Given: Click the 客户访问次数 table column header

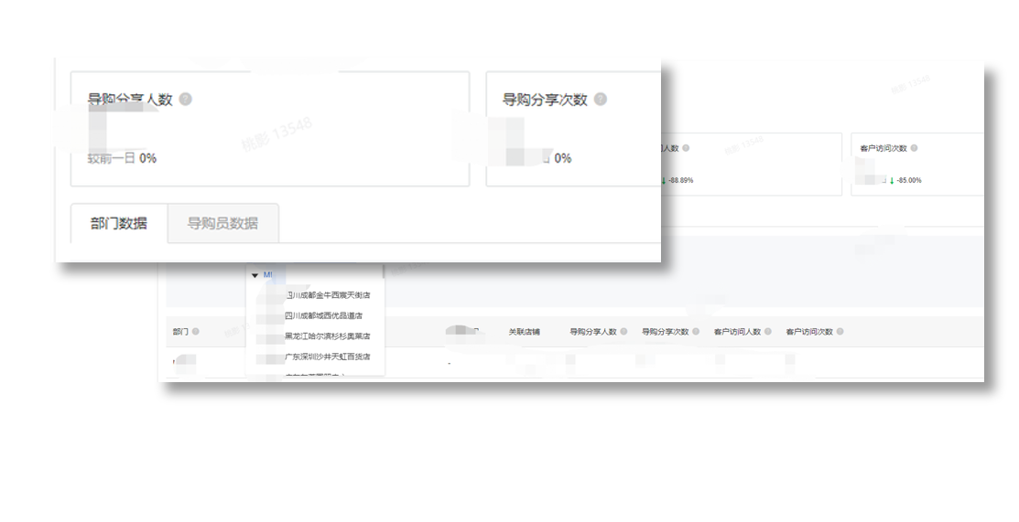Looking at the screenshot, I should coord(809,332).
